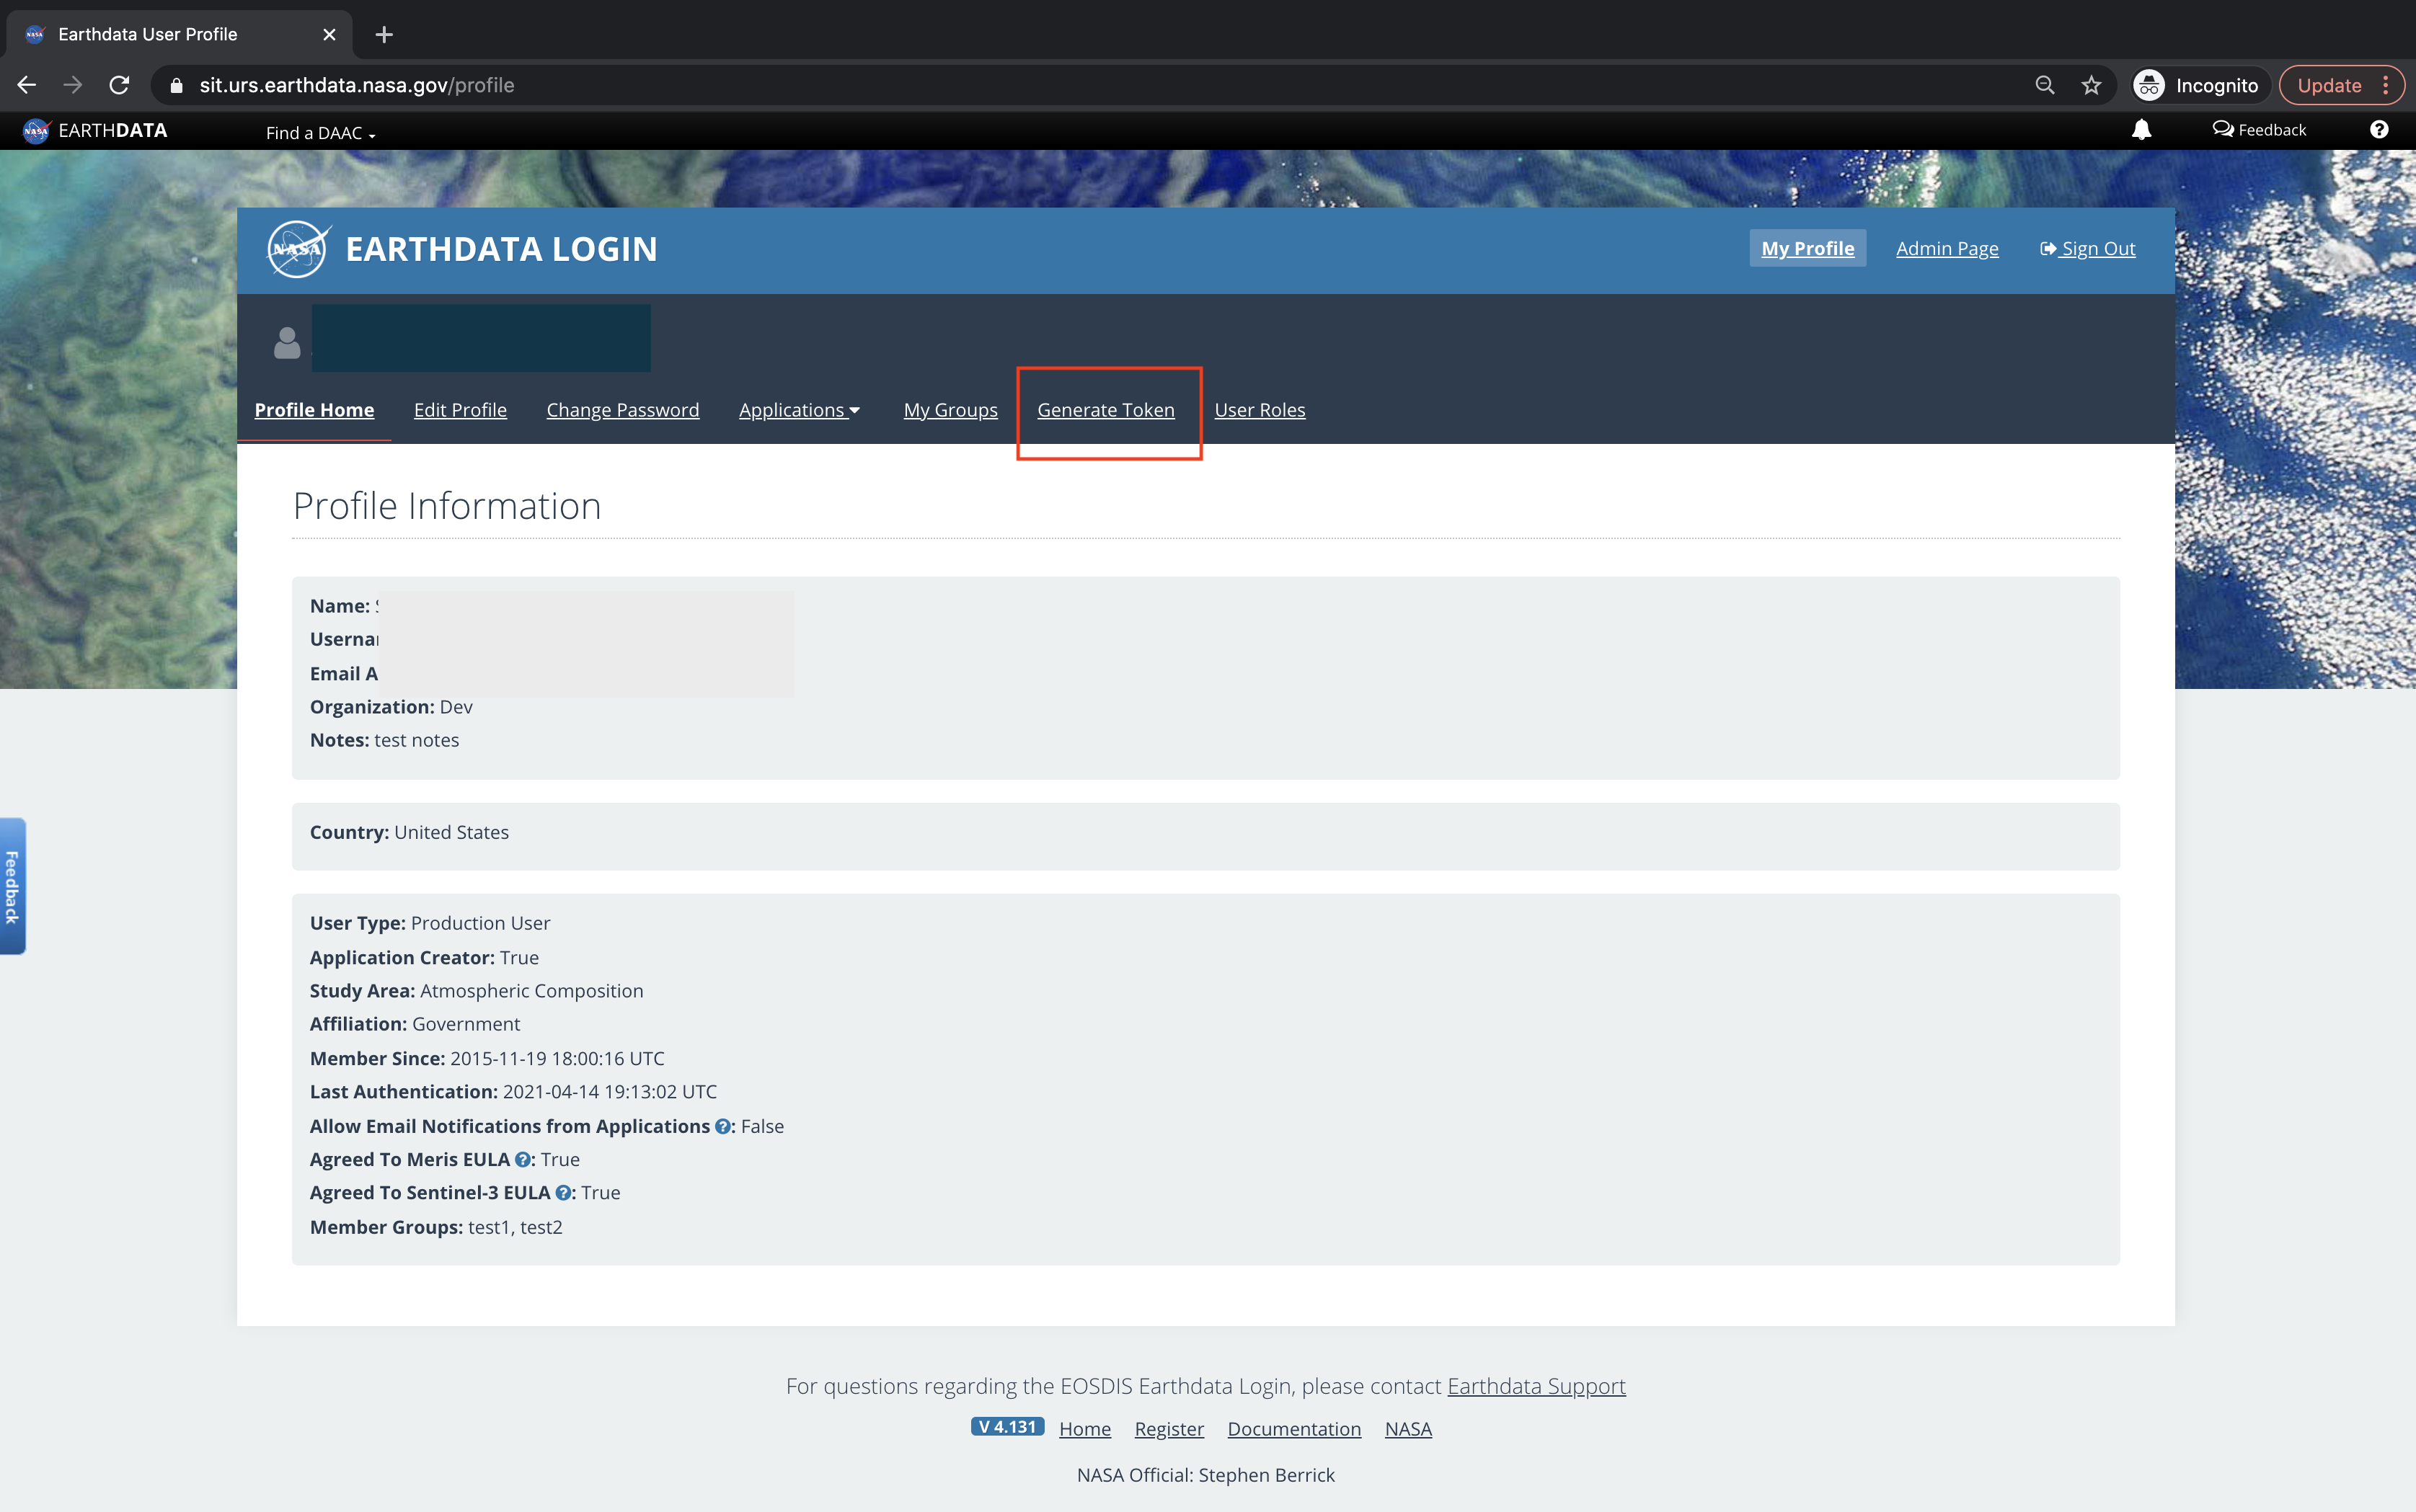Click NASA Official: Stephen Berrick text
Screen dimensions: 2416x1512
click(x=1205, y=1475)
